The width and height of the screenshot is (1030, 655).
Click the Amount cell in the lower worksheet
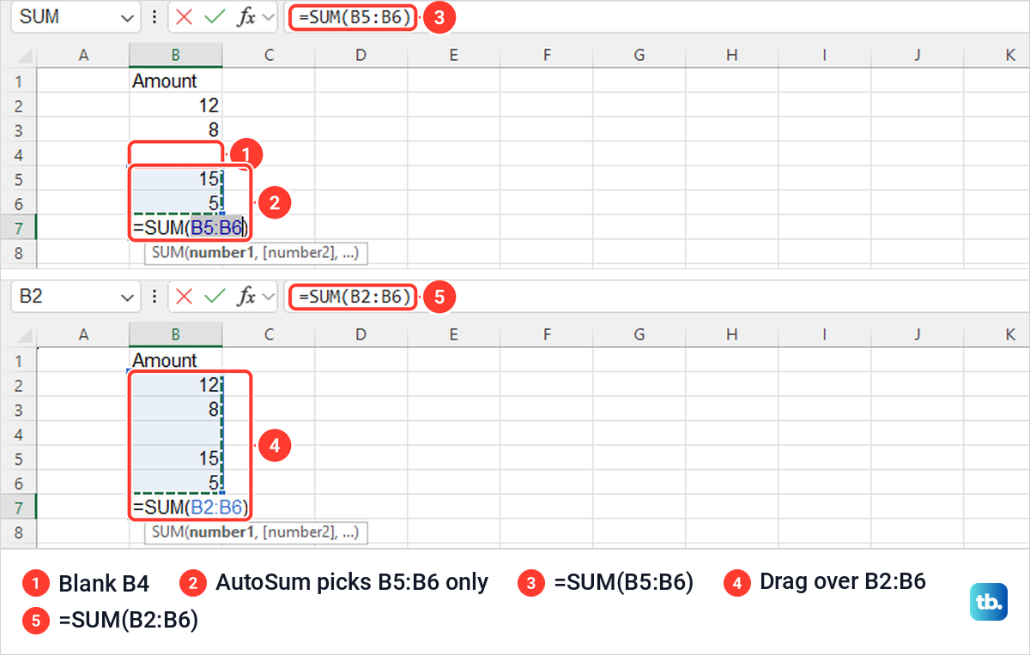(176, 361)
